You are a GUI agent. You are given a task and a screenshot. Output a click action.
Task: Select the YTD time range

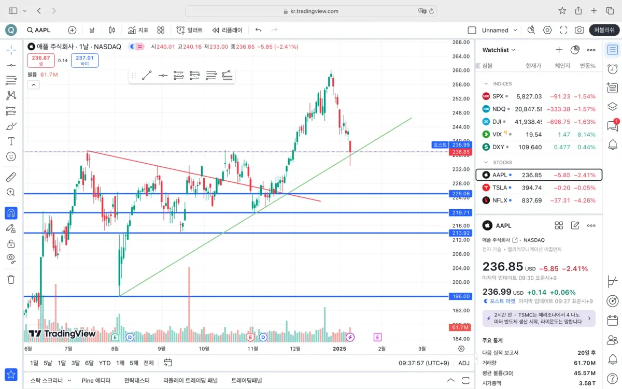click(105, 363)
